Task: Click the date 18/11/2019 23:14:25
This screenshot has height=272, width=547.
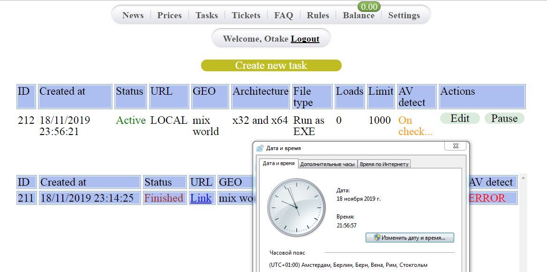Action: click(87, 198)
